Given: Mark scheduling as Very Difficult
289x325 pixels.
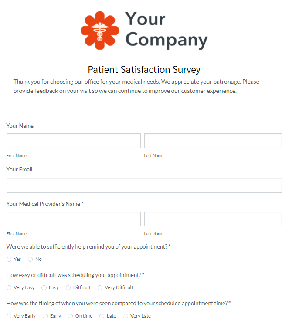Looking at the screenshot, I should pyautogui.click(x=100, y=287).
